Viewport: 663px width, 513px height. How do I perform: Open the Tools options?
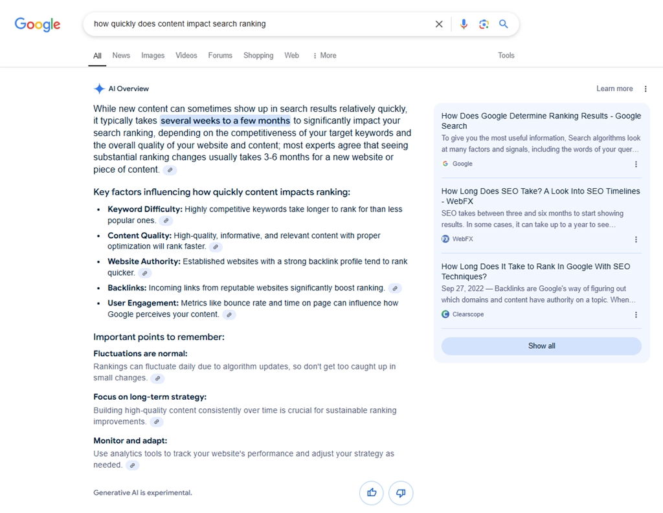[x=506, y=56]
